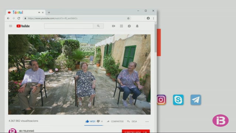Click the DESA save button

(132, 122)
